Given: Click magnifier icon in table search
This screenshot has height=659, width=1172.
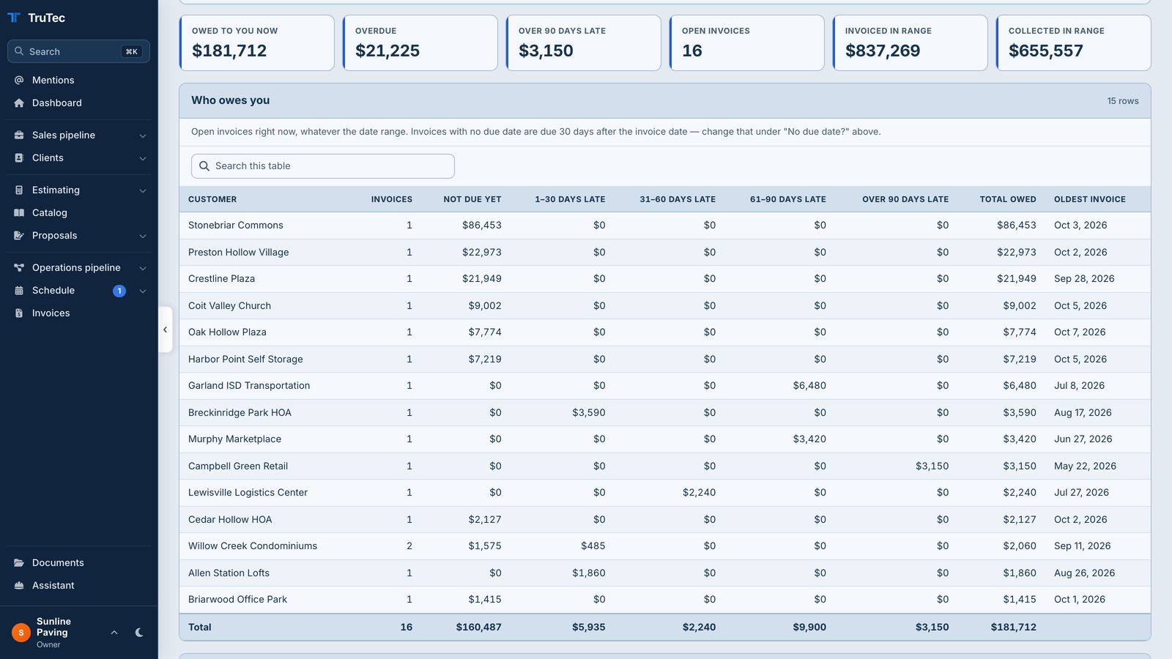Looking at the screenshot, I should 204,166.
